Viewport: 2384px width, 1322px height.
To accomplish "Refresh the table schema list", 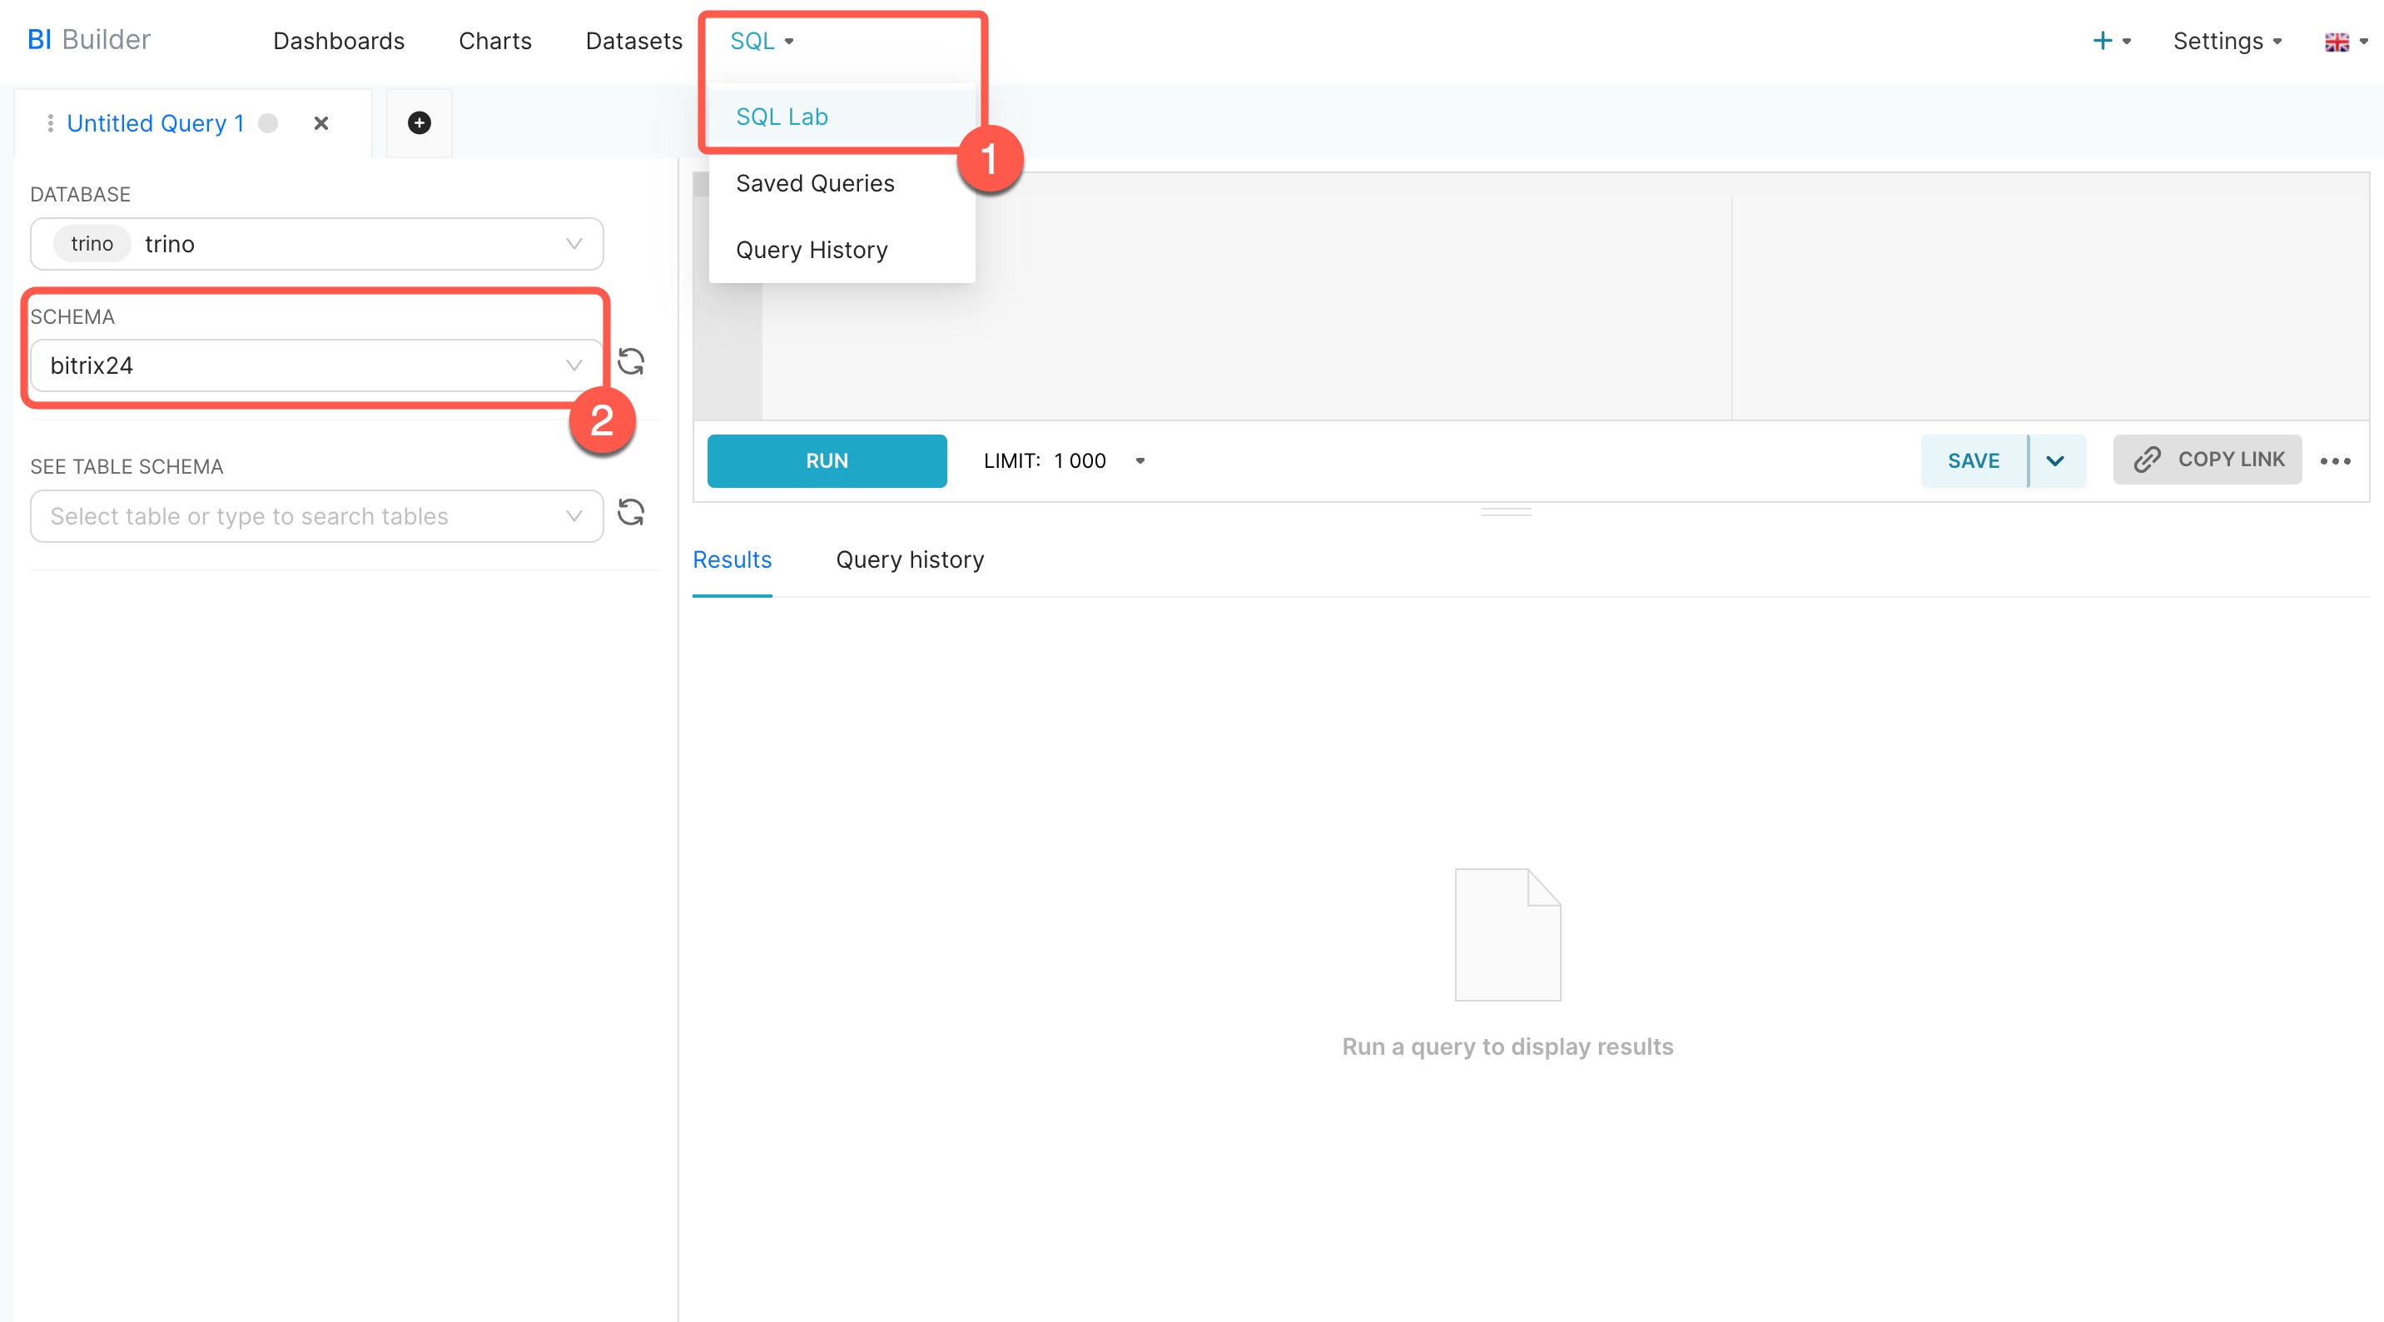I will pyautogui.click(x=631, y=513).
